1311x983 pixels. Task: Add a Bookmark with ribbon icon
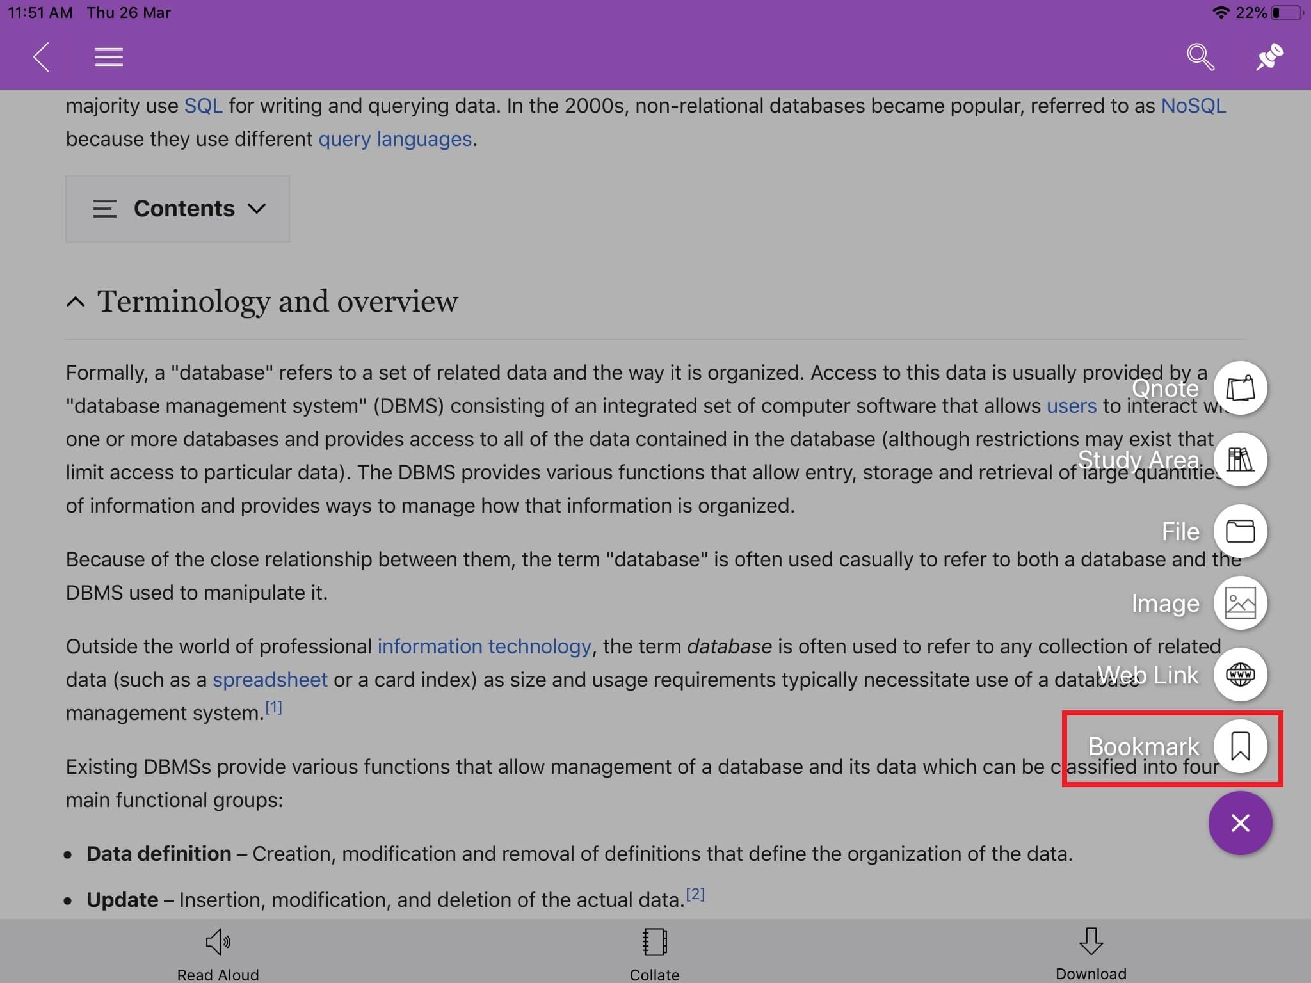(1240, 746)
